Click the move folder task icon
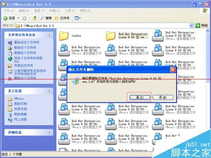Viewport: 211px width, 158px height. [10, 48]
